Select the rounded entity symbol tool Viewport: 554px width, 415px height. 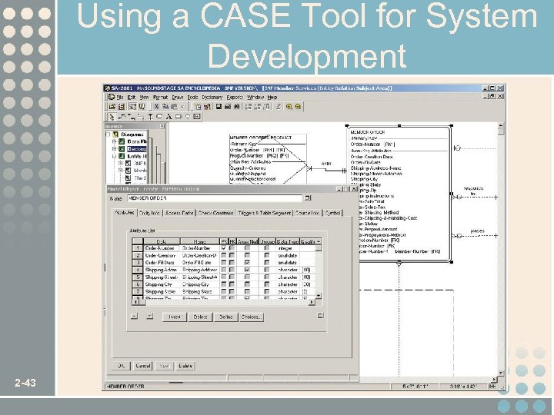coord(159,117)
